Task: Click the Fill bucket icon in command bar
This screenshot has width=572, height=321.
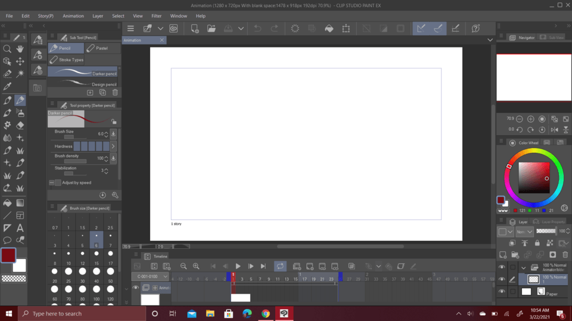Action: tap(329, 29)
